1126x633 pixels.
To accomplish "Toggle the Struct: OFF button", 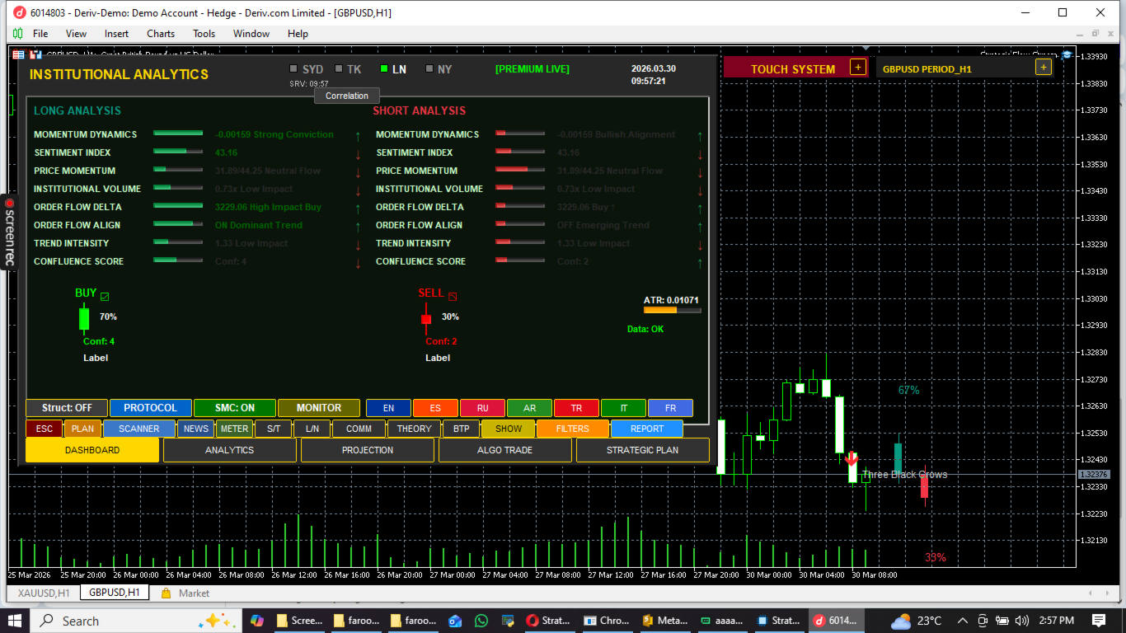I will click(67, 408).
